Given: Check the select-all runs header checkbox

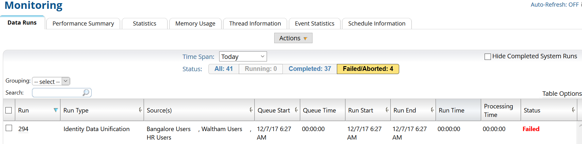Looking at the screenshot, I should 9,110.
